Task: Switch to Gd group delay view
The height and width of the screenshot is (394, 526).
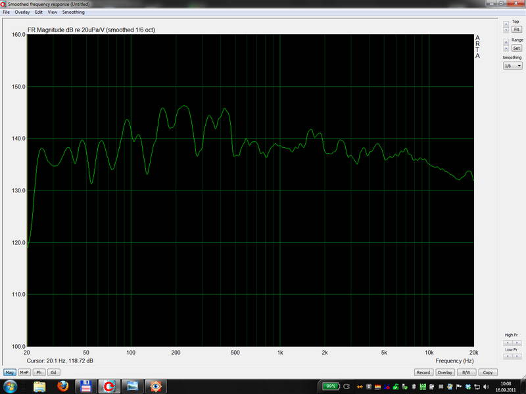Action: (x=53, y=372)
